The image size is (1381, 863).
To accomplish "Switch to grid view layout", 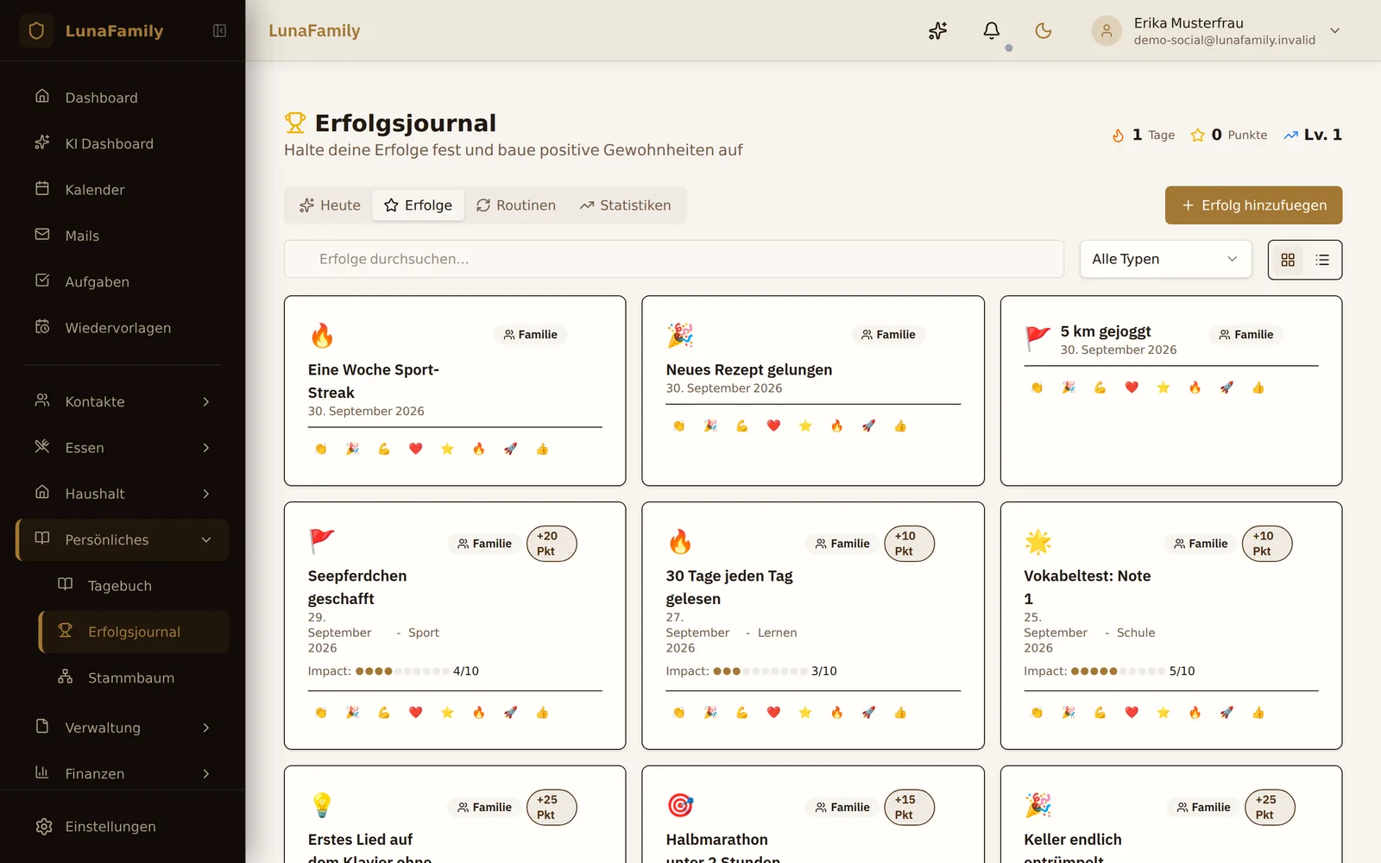I will (x=1288, y=260).
